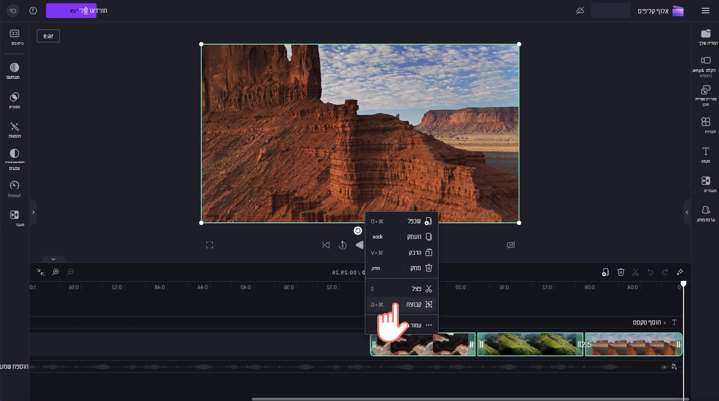719x401 pixels.
Task: Open the Adjust colors panel
Action: tap(15, 159)
